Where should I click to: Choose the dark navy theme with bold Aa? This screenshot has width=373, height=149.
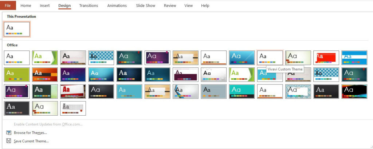click(129, 75)
